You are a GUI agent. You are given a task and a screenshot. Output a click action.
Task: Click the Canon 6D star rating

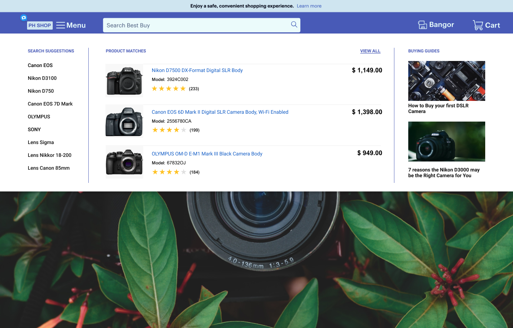point(169,130)
